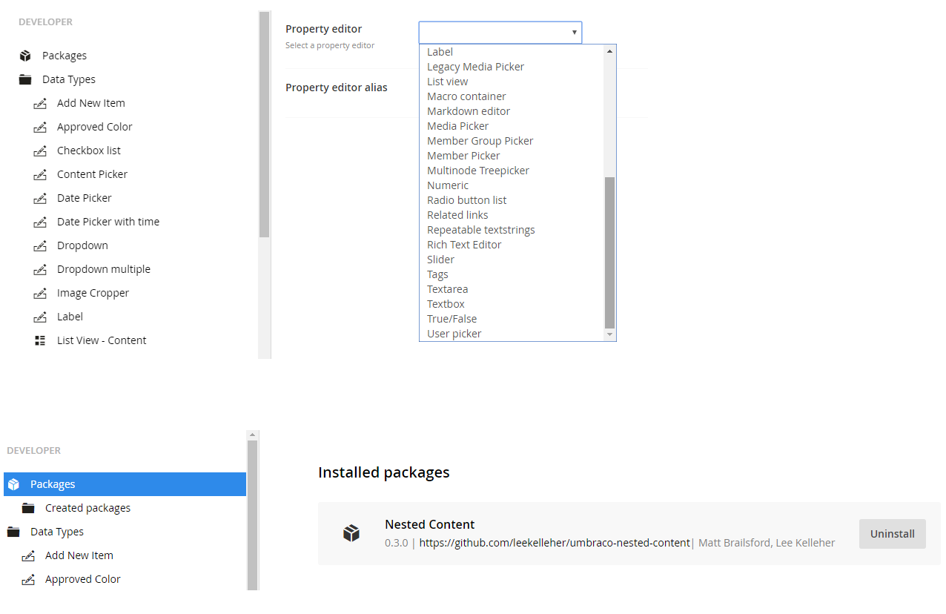The image size is (946, 614).
Task: Uninstall the Nested Content package
Action: point(893,534)
